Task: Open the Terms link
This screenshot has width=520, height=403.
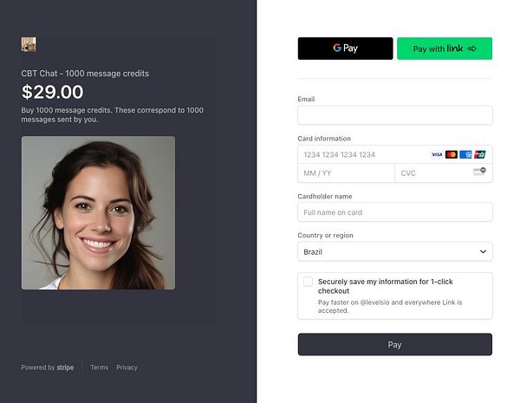Action: (100, 367)
